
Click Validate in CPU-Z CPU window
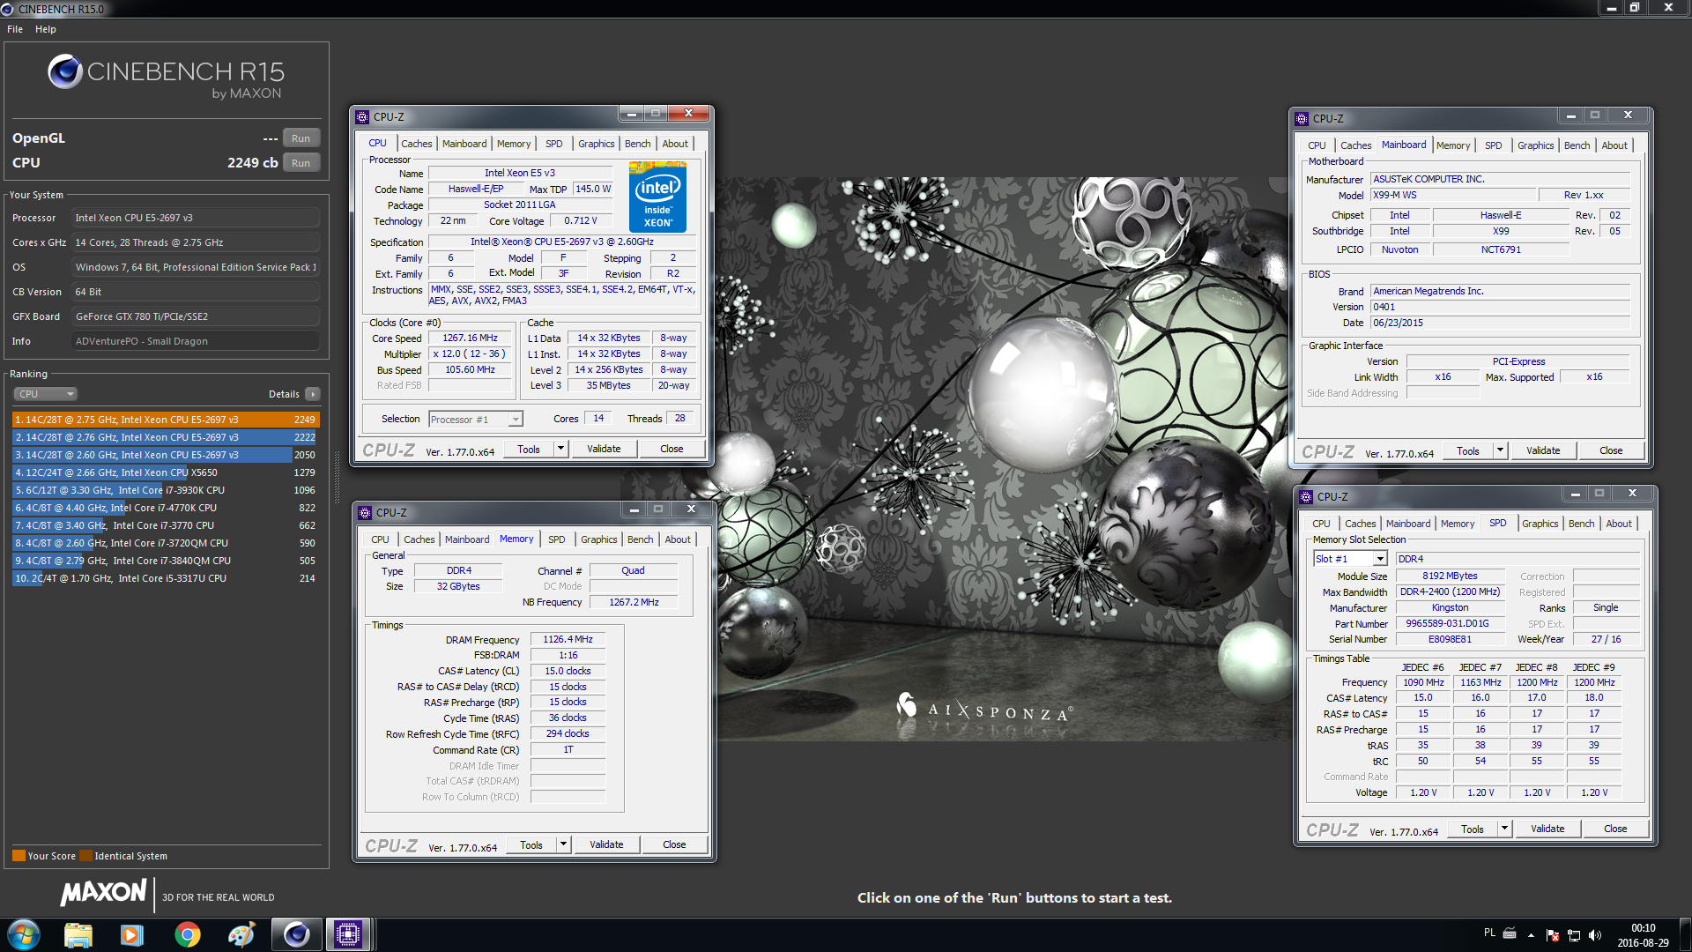click(604, 449)
